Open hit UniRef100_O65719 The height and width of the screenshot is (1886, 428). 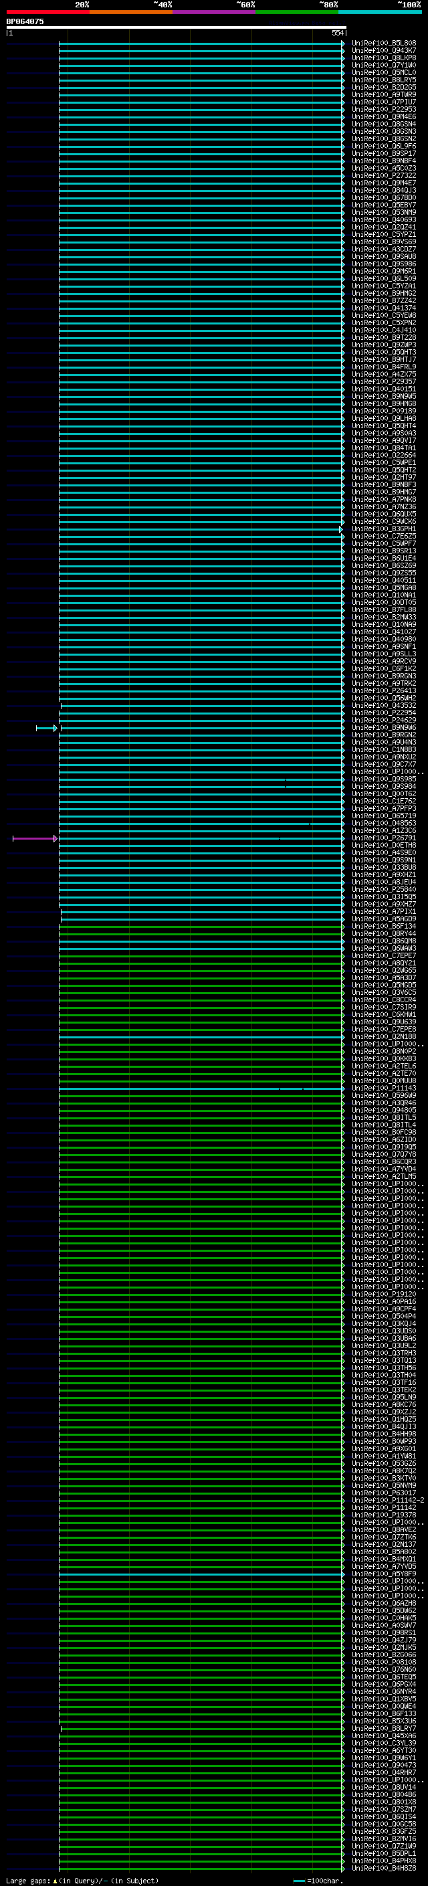(384, 816)
